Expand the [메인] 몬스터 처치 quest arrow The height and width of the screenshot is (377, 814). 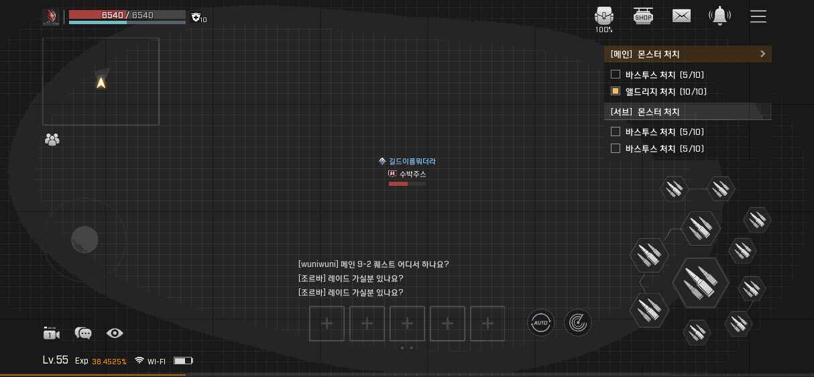pos(762,54)
